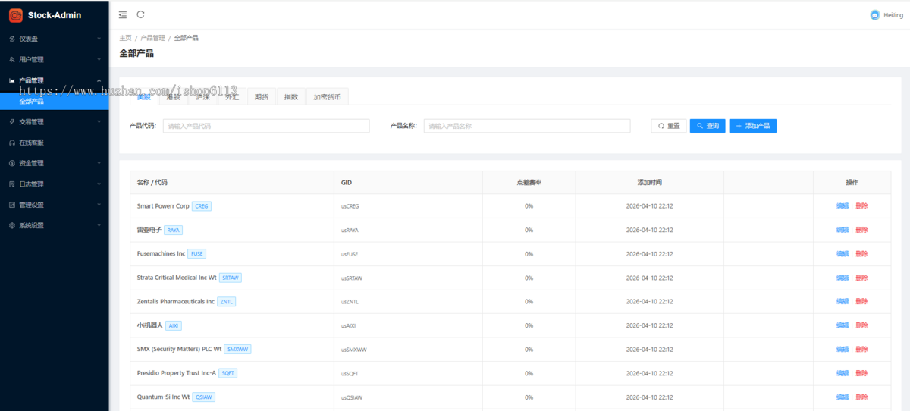Click the 重置 reset button
The image size is (910, 411).
tap(669, 126)
